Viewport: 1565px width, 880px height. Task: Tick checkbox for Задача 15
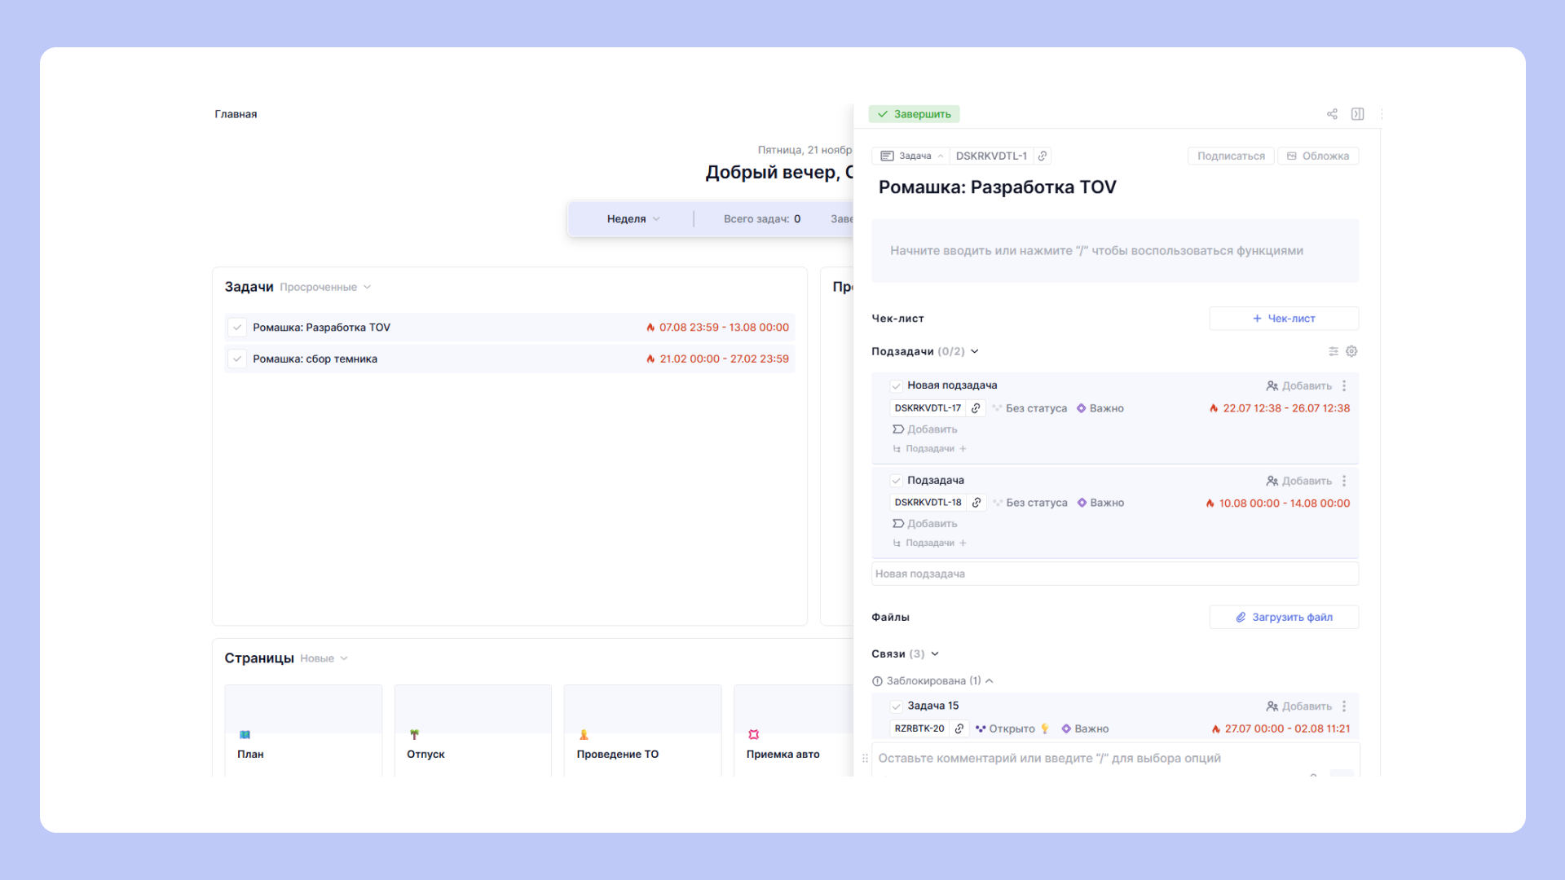[896, 706]
